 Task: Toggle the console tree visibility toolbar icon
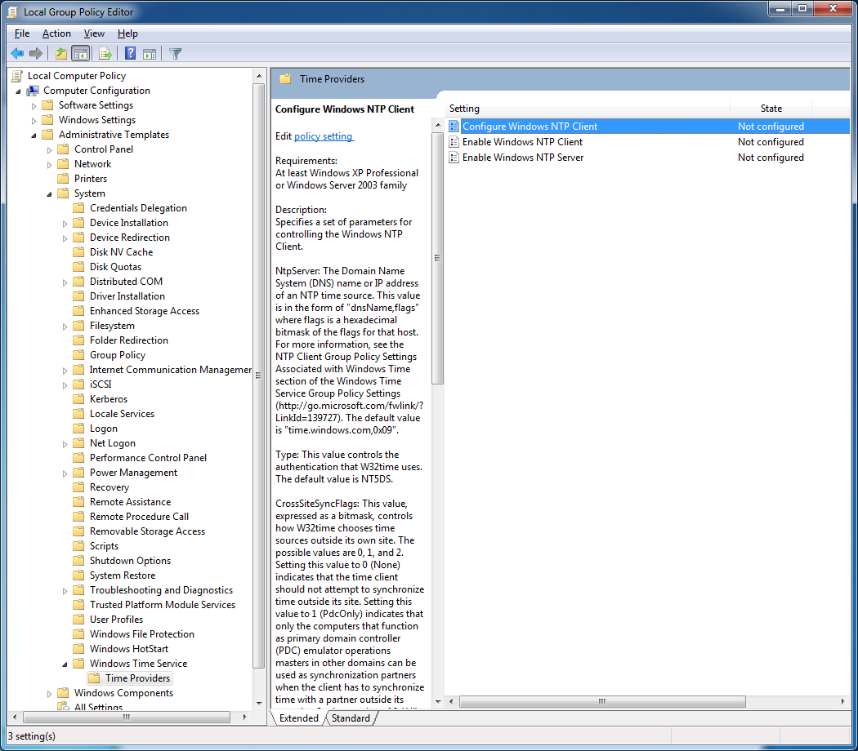click(78, 53)
